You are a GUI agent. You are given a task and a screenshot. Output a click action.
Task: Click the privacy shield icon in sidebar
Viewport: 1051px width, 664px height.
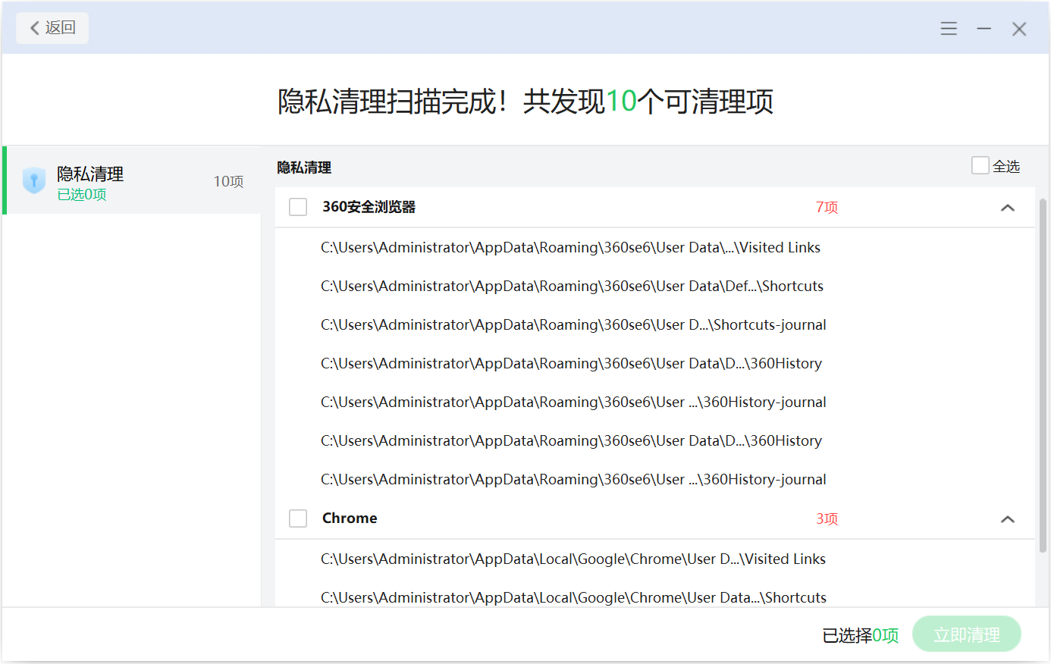click(x=34, y=180)
